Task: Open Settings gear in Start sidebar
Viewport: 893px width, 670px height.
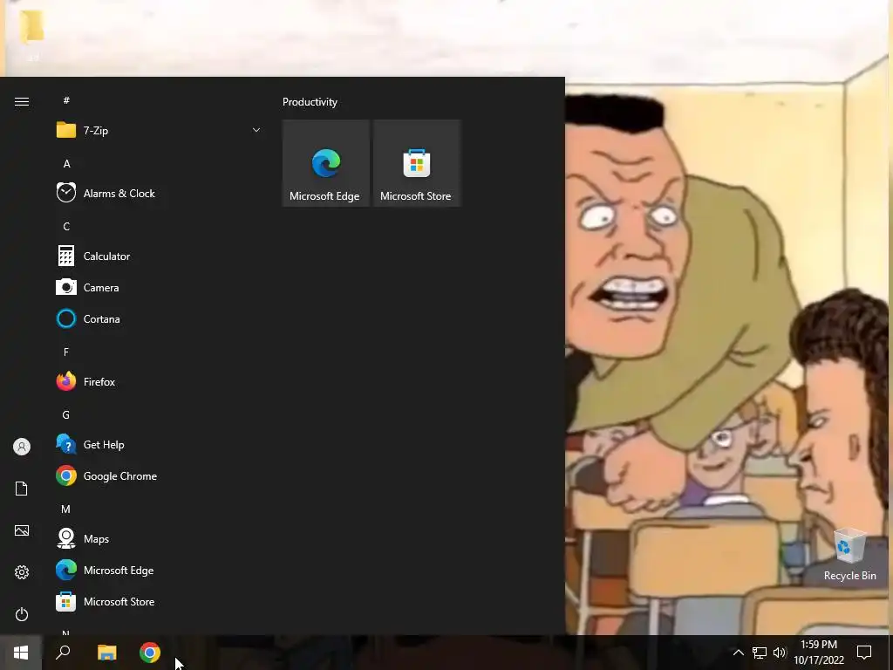Action: click(22, 572)
